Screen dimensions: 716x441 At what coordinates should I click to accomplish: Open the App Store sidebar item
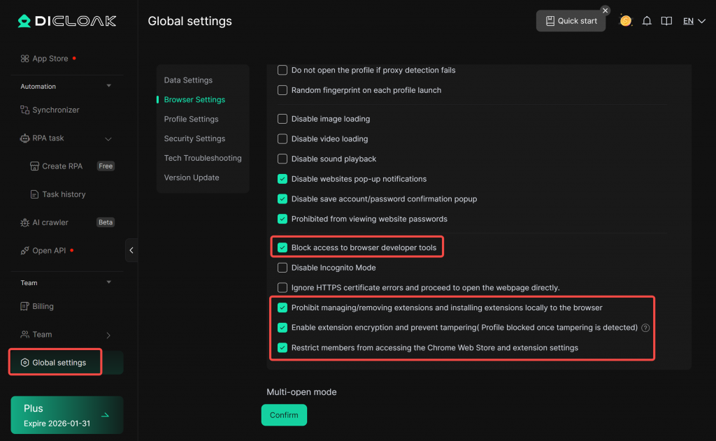click(50, 59)
